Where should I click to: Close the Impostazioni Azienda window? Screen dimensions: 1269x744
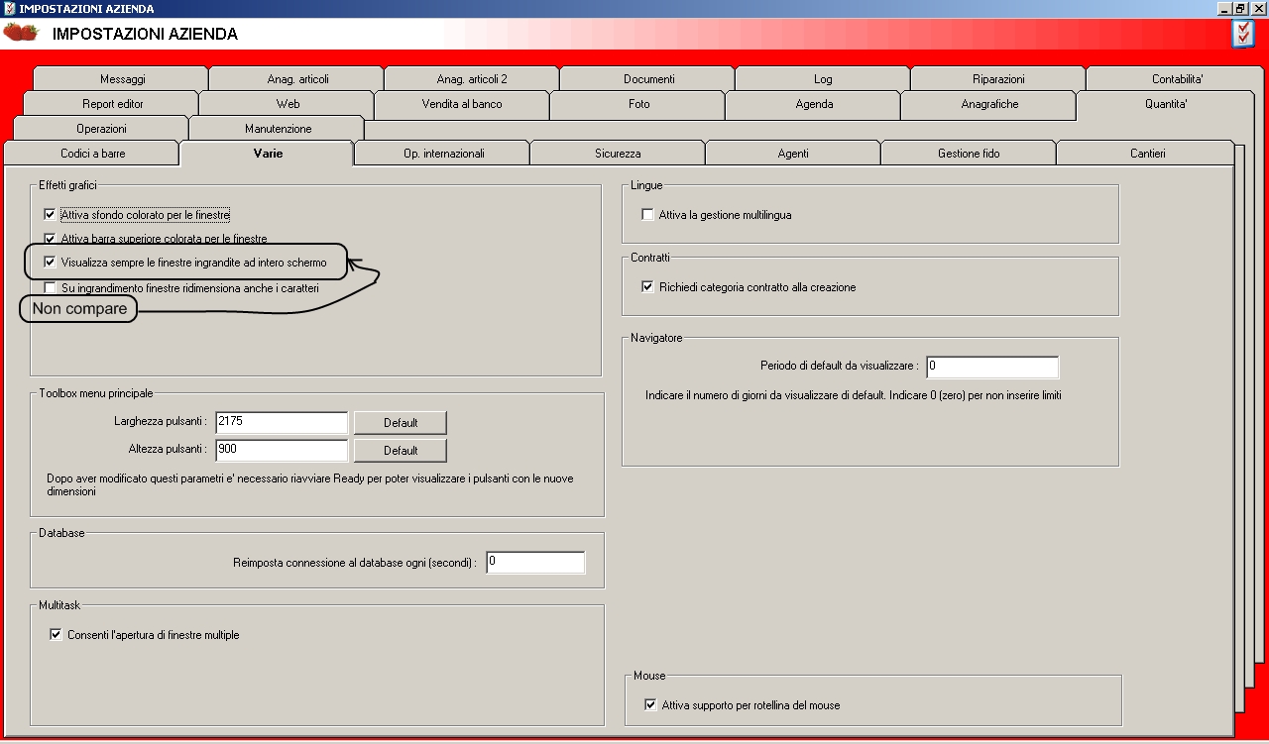click(1257, 8)
